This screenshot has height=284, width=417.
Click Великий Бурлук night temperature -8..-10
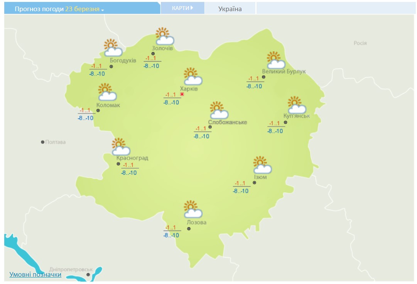(254, 86)
